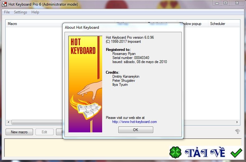Click the 'Peter Shugalev' credit line
246x162 pixels.
(x=124, y=81)
